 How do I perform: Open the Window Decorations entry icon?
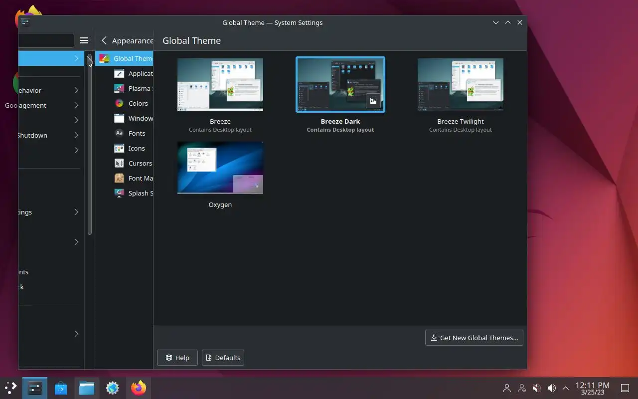pos(119,118)
